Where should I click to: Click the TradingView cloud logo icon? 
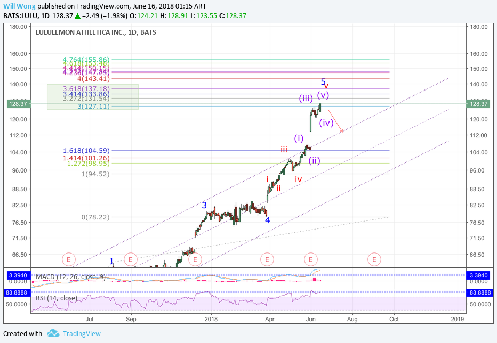tap(53, 333)
